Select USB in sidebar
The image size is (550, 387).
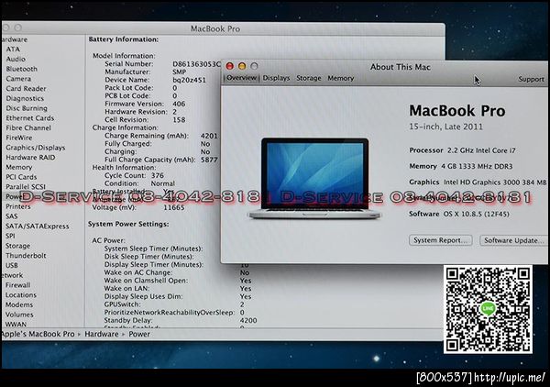click(12, 265)
